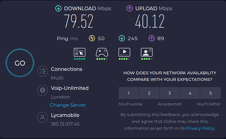Image resolution: width=226 pixels, height=139 pixels.
Task: Click the globe icon beside Voip-Unlimited server
Action: pos(43,90)
